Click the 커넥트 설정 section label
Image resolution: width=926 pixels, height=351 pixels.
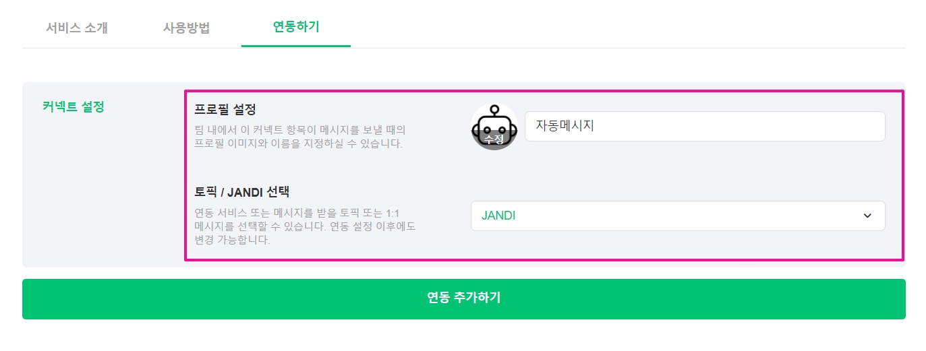74,106
